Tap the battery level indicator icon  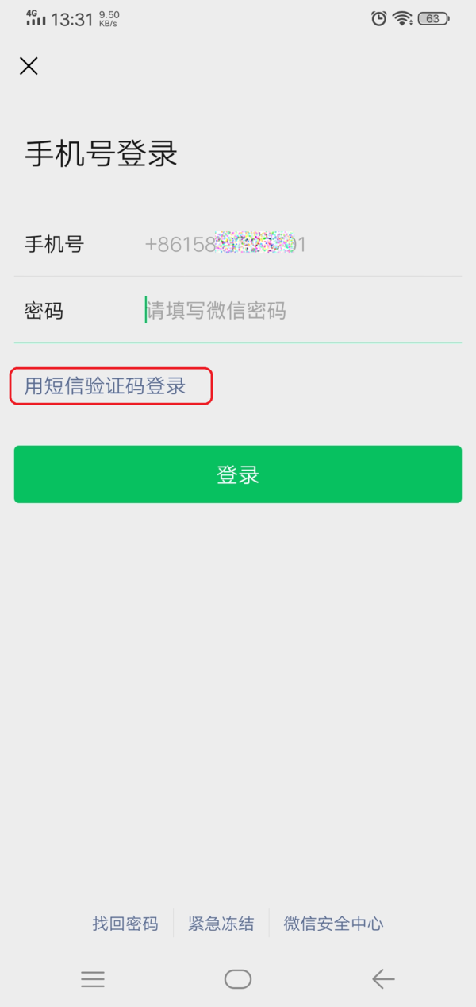[434, 18]
